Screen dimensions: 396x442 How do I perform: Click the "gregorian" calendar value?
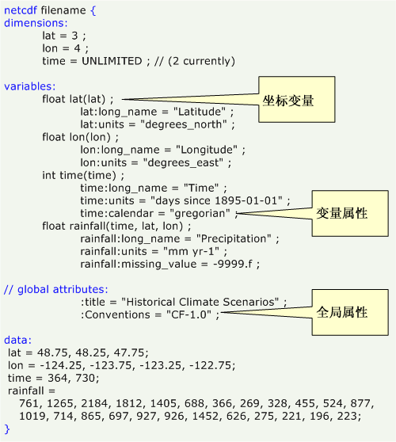tap(200, 214)
